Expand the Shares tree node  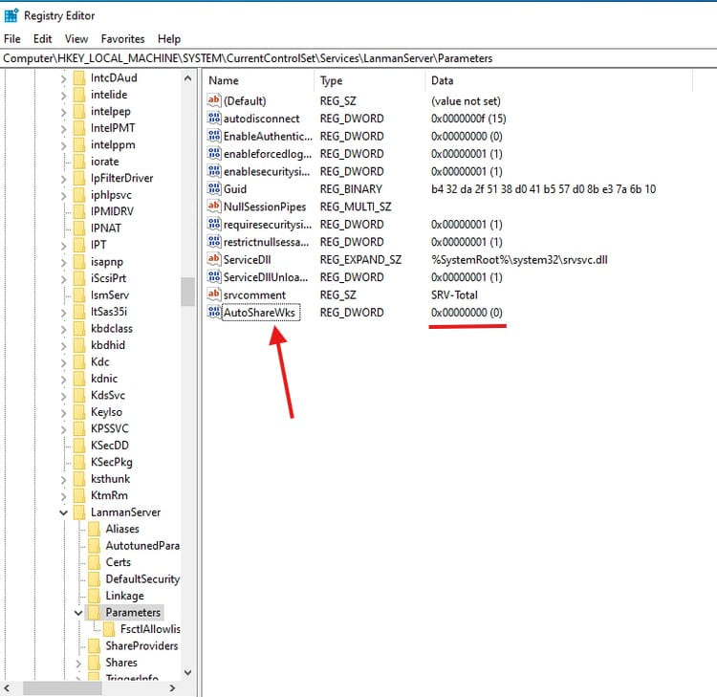78,663
